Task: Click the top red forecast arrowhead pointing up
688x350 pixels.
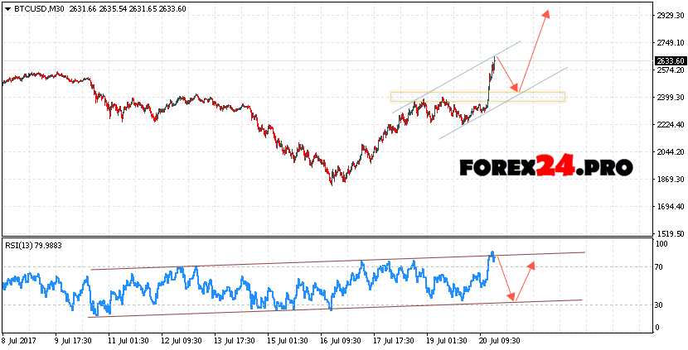Action: [x=547, y=13]
